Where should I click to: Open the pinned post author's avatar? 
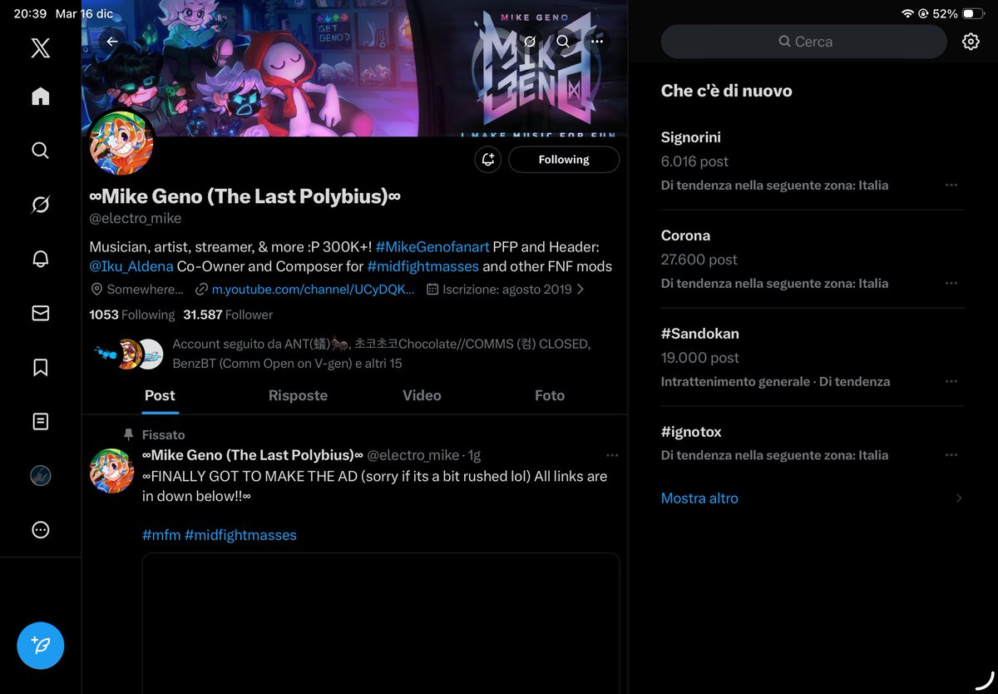[x=111, y=471]
